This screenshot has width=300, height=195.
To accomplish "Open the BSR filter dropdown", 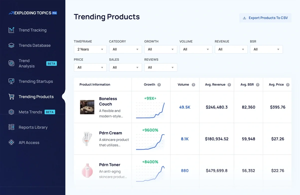I will [x=266, y=49].
